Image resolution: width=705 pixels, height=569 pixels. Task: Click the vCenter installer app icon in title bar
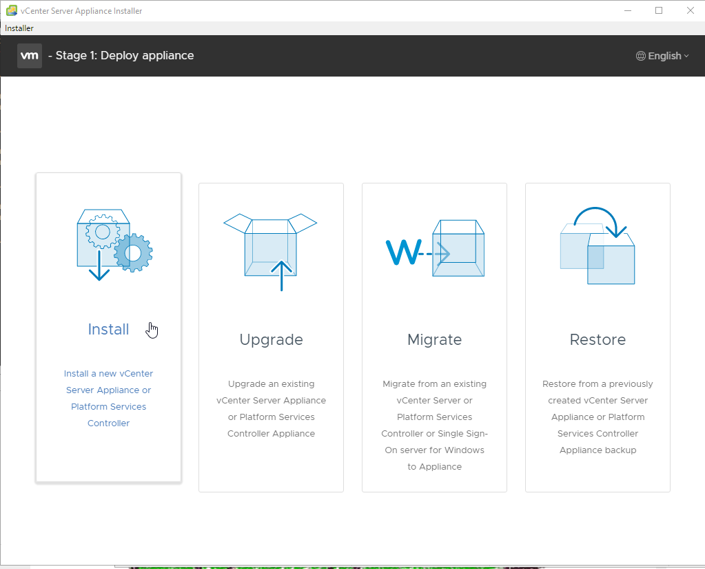pos(12,10)
